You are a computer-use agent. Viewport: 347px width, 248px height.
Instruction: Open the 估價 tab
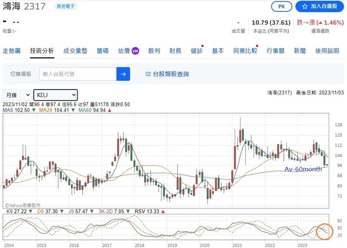point(124,51)
